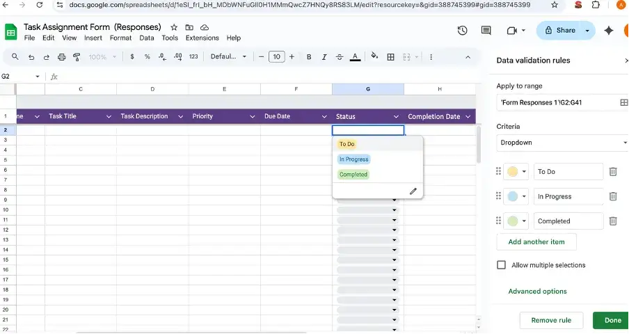This screenshot has height=334, width=629.
Task: Open Task Title column filter
Action: [109, 117]
